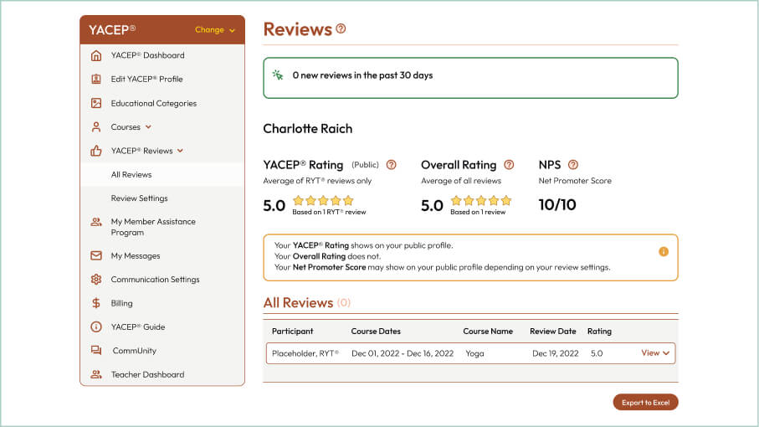Click help icon beside Overall Rating
The width and height of the screenshot is (759, 427).
509,165
